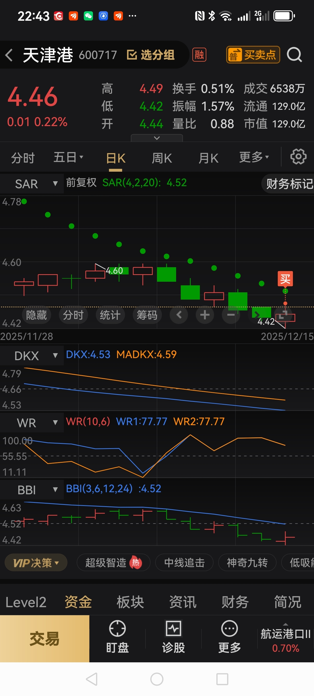The height and width of the screenshot is (696, 314).
Task: Tap the 选分组 group selection checkbox
Action: tap(151, 55)
